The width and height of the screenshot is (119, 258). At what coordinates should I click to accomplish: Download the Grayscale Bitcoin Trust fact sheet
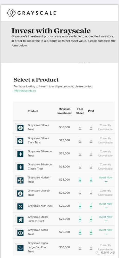point(80,127)
